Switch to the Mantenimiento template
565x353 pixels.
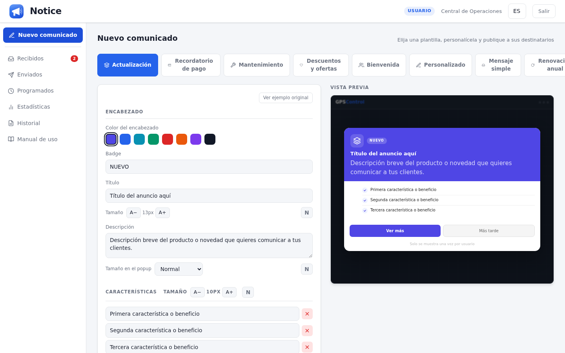click(x=257, y=65)
